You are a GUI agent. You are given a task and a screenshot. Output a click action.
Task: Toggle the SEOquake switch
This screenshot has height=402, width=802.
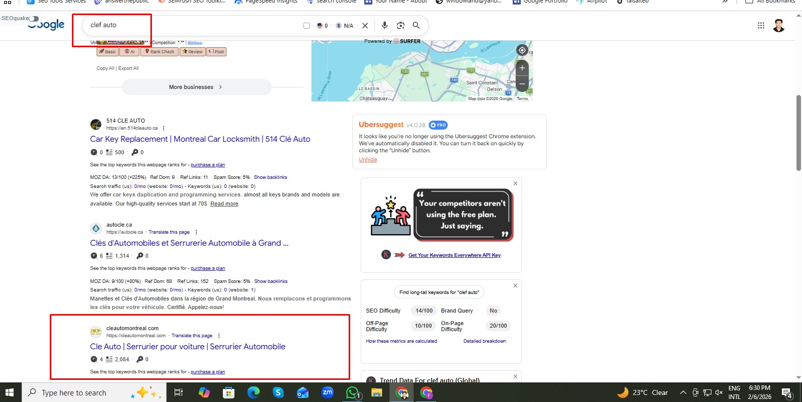pos(34,19)
